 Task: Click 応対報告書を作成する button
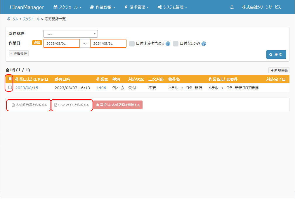point(29,105)
